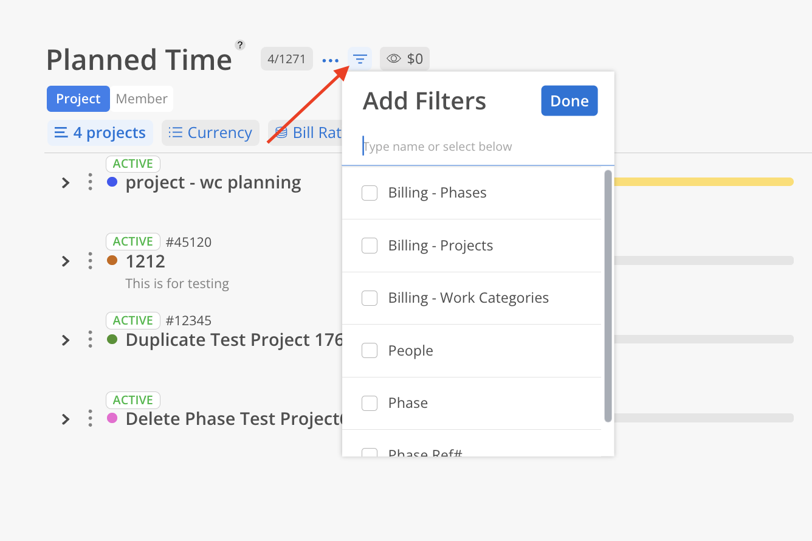
Task: Open kebab menu for Duplicate Test Project
Action: tap(90, 339)
